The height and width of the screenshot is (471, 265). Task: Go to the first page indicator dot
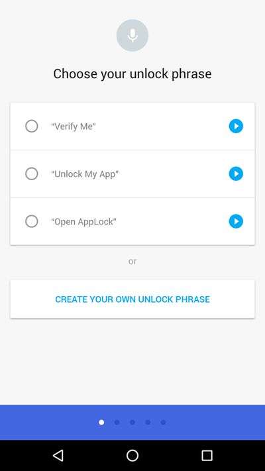[101, 423]
